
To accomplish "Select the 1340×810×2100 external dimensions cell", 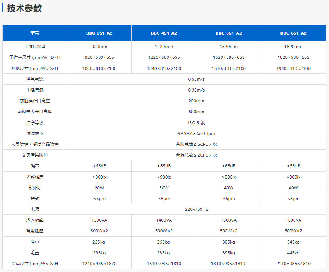I will coord(164,68).
